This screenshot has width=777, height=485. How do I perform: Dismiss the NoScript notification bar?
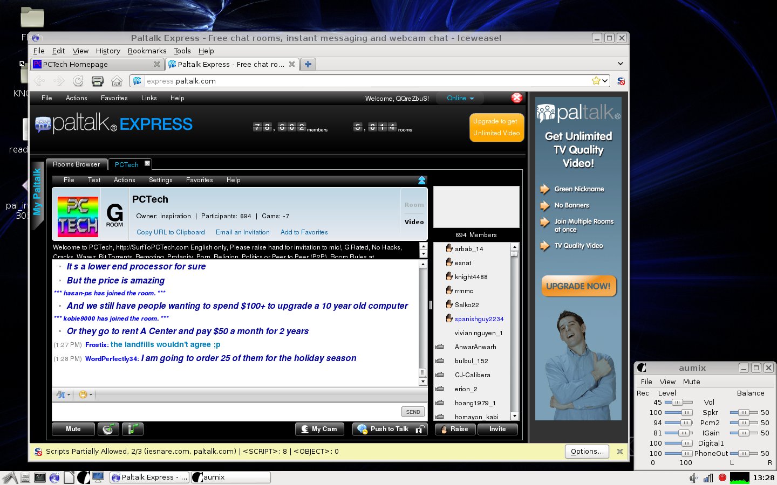coord(620,452)
